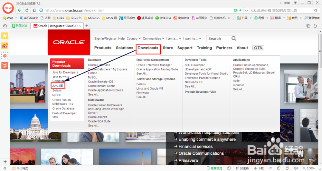322x171 pixels.
Task: Open the 收藏 dropdown arrow
Action: (16, 18)
